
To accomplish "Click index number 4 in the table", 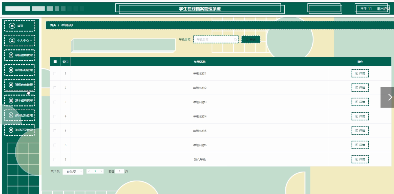I will pyautogui.click(x=66, y=116).
